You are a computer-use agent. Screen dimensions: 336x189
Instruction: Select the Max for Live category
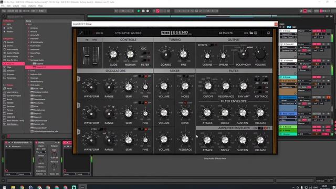pyautogui.click(x=12, y=60)
